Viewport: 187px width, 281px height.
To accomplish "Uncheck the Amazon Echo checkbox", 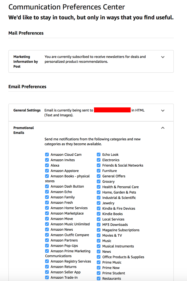I will [x=47, y=192].
